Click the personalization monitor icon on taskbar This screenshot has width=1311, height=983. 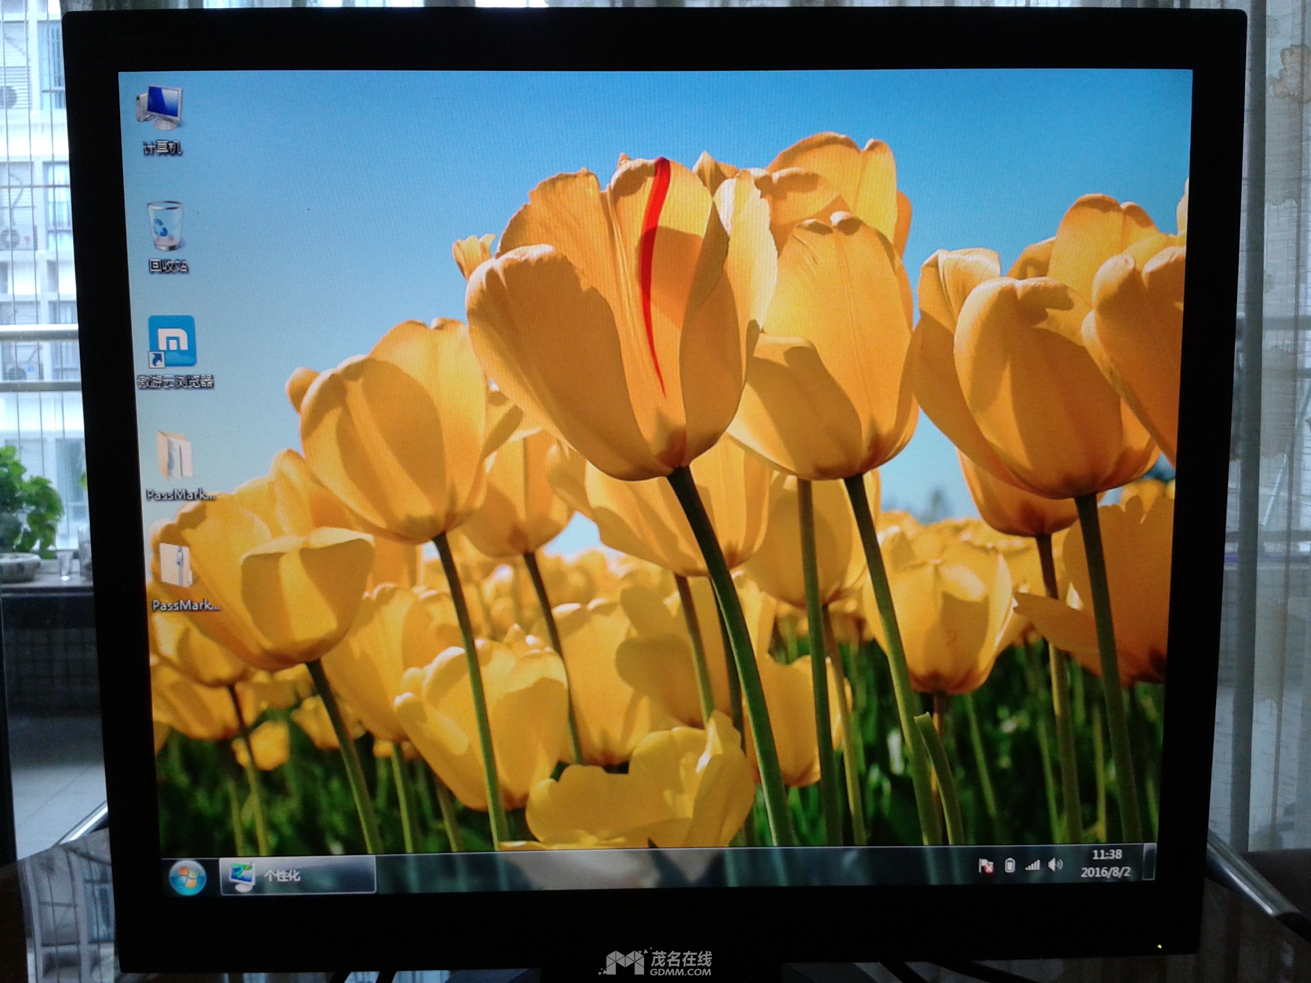point(242,877)
